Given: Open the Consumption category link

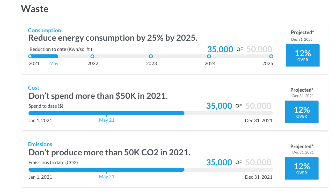Looking at the screenshot, I should [44, 30].
